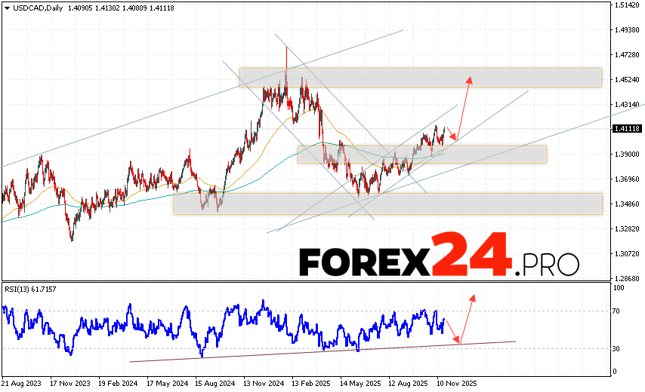Select the current price tag 1.41118
Image resolution: width=645 pixels, height=392 pixels.
pyautogui.click(x=626, y=129)
